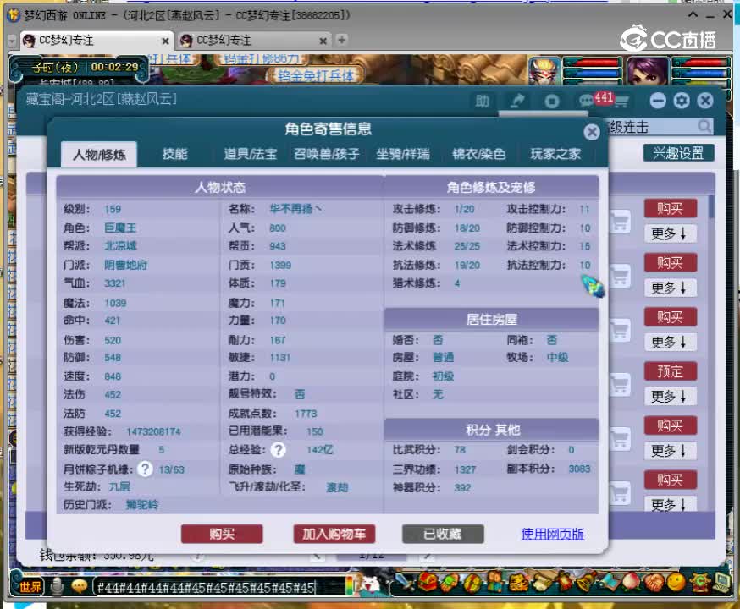Click the topmost 购买 button in listing column
Screen dimensions: 740x609
pyautogui.click(x=671, y=208)
